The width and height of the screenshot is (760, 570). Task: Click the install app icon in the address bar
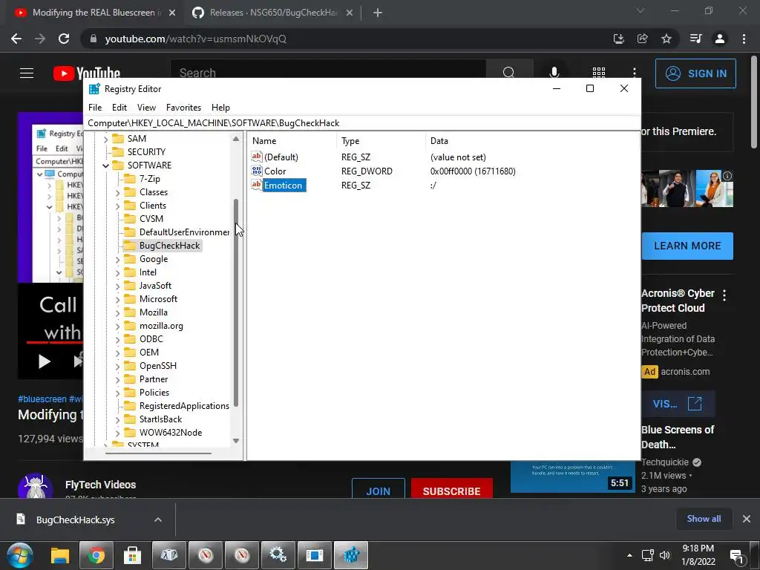click(618, 39)
